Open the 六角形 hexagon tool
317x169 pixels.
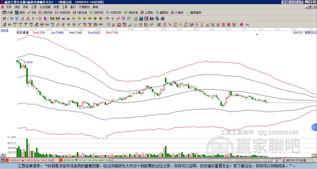[177, 12]
